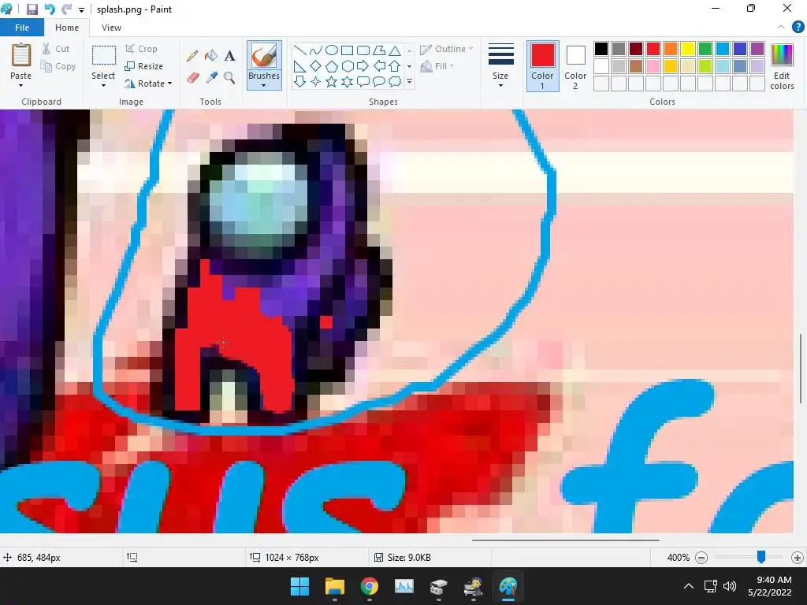Pick the yellow color swatch
807x605 pixels.
(687, 49)
